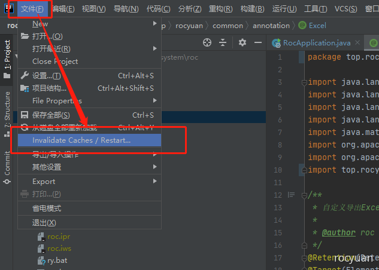Select Invalidate Caches / Restart...
Viewport: 379px width, 270px height.
(89, 140)
